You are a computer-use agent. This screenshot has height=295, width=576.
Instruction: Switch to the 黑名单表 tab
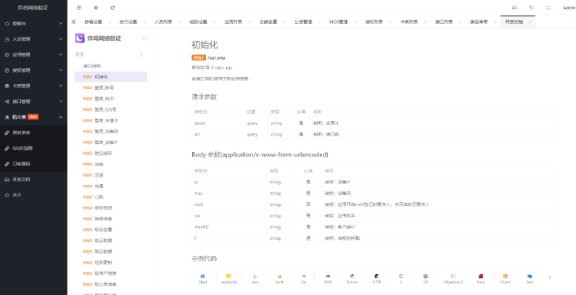click(x=479, y=22)
